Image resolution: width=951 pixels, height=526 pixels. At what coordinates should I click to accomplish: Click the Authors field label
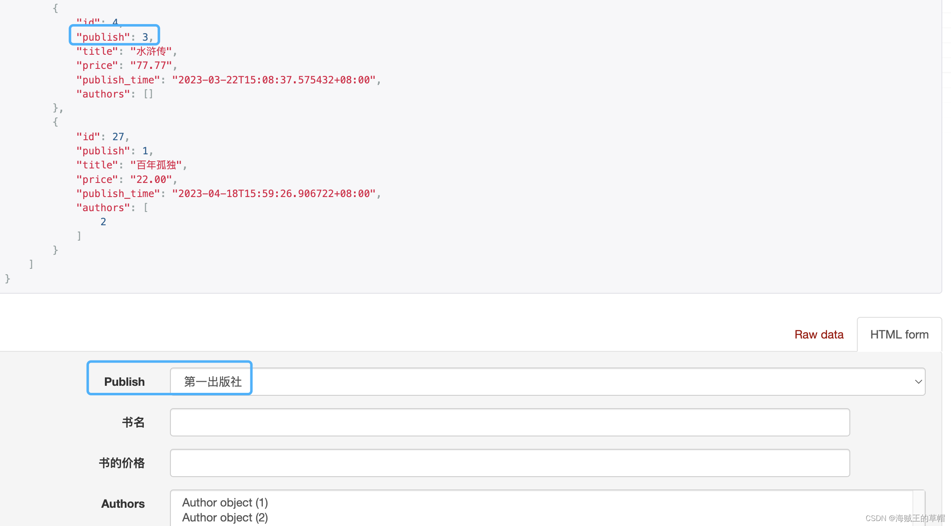pyautogui.click(x=123, y=504)
